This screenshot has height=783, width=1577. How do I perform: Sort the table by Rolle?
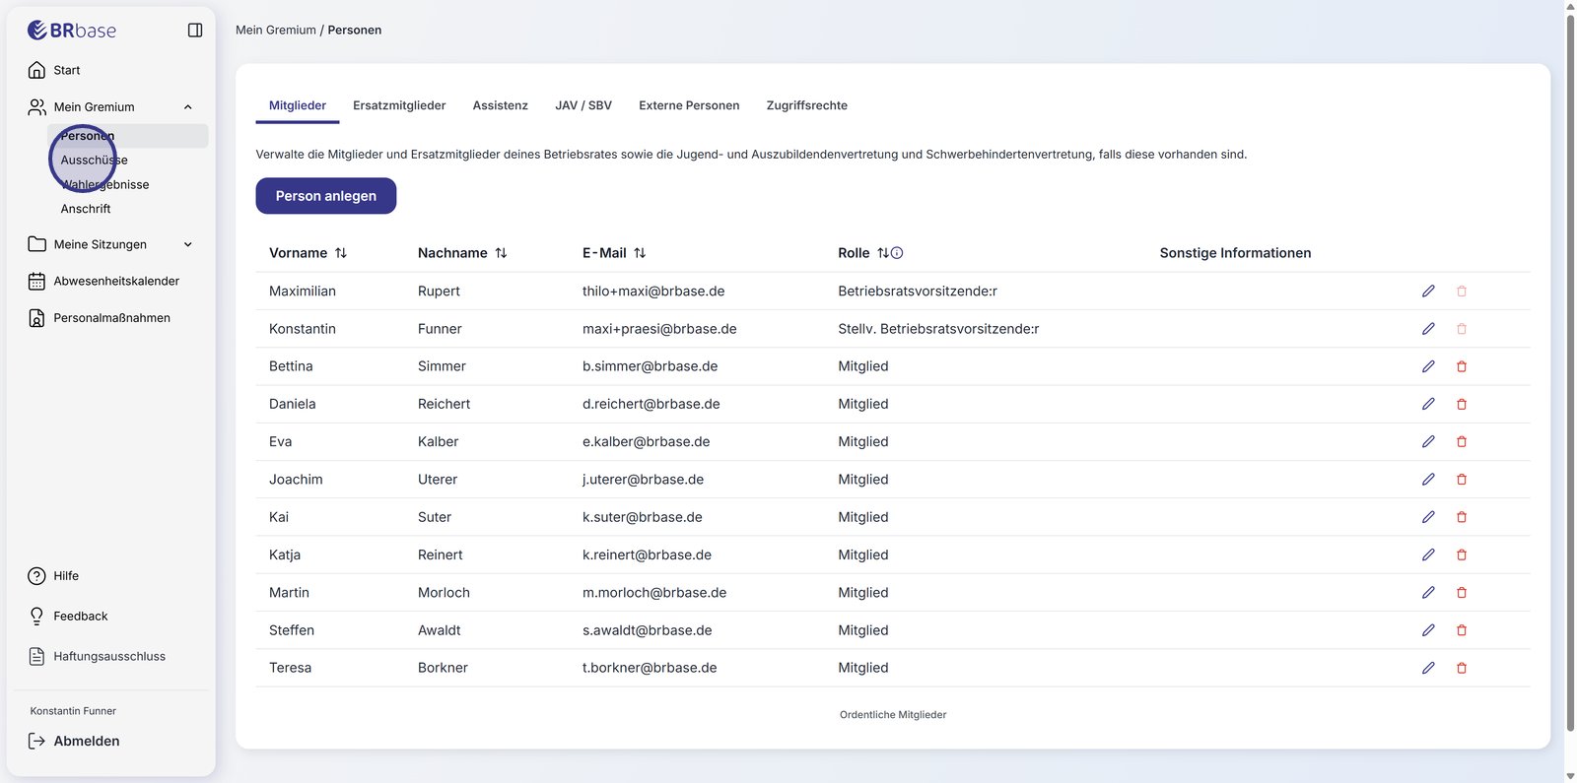[883, 253]
